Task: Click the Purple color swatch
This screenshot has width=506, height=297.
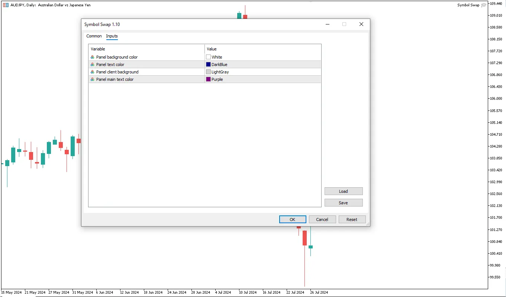Action: point(208,79)
